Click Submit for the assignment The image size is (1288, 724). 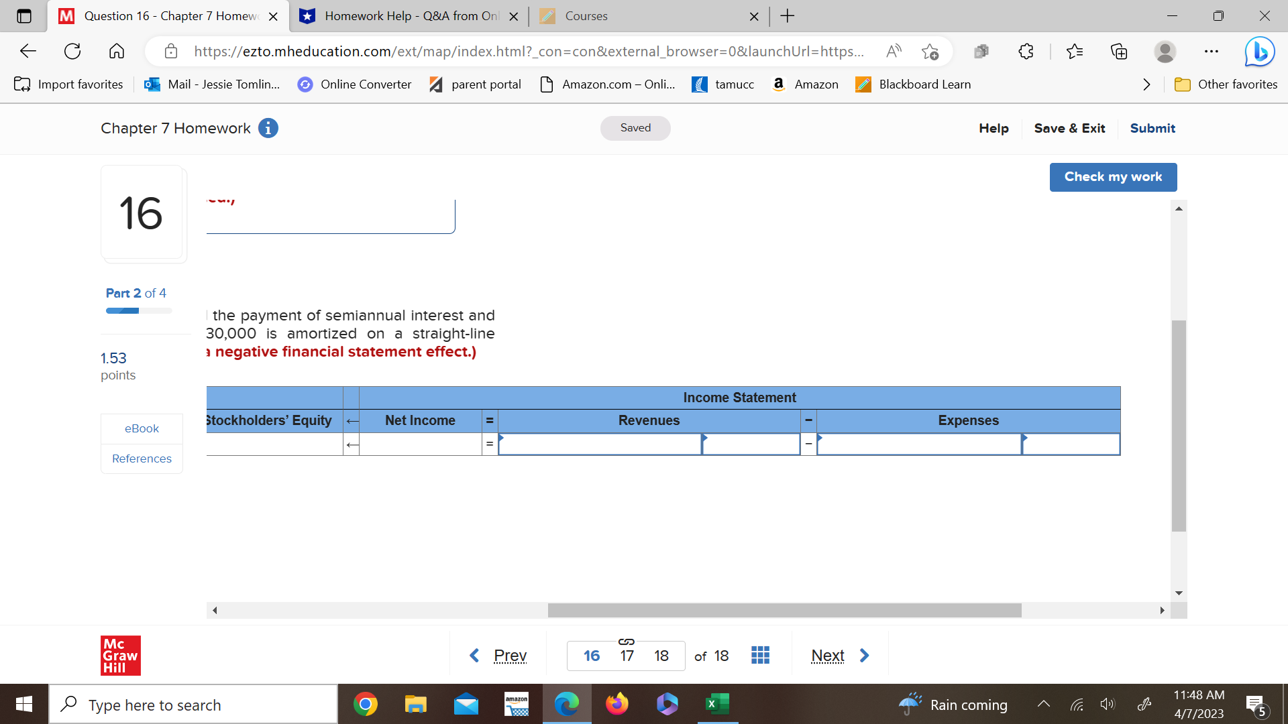[x=1152, y=128]
